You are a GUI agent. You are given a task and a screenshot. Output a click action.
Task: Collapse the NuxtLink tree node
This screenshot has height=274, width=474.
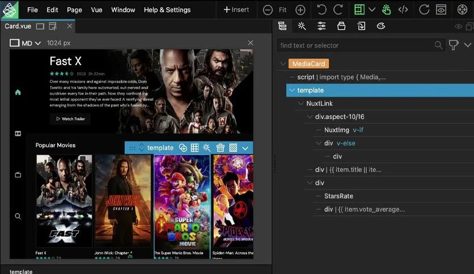tap(301, 104)
